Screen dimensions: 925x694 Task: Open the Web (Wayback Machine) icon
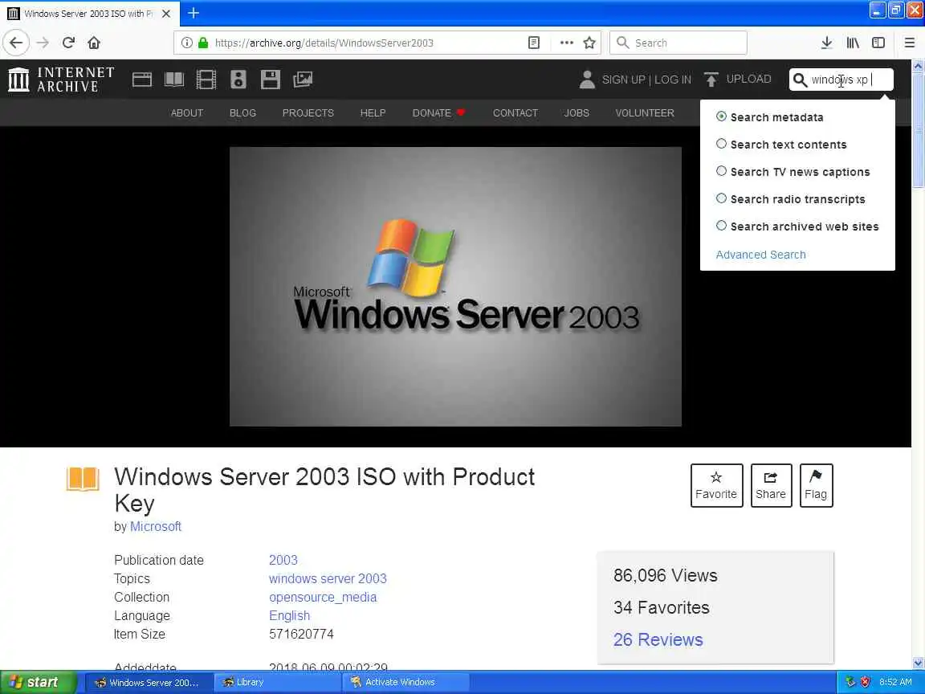tap(141, 79)
